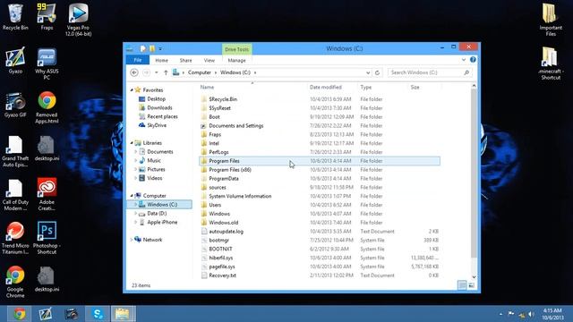Open the Home ribbon tab
The image size is (573, 322).
coord(161,60)
